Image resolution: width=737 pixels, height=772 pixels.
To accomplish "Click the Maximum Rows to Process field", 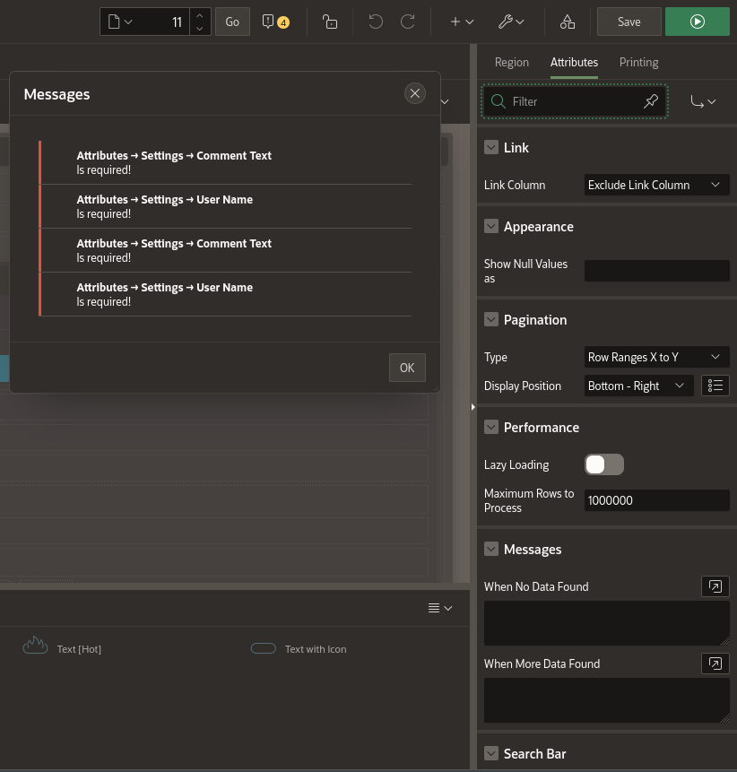I will pos(656,500).
